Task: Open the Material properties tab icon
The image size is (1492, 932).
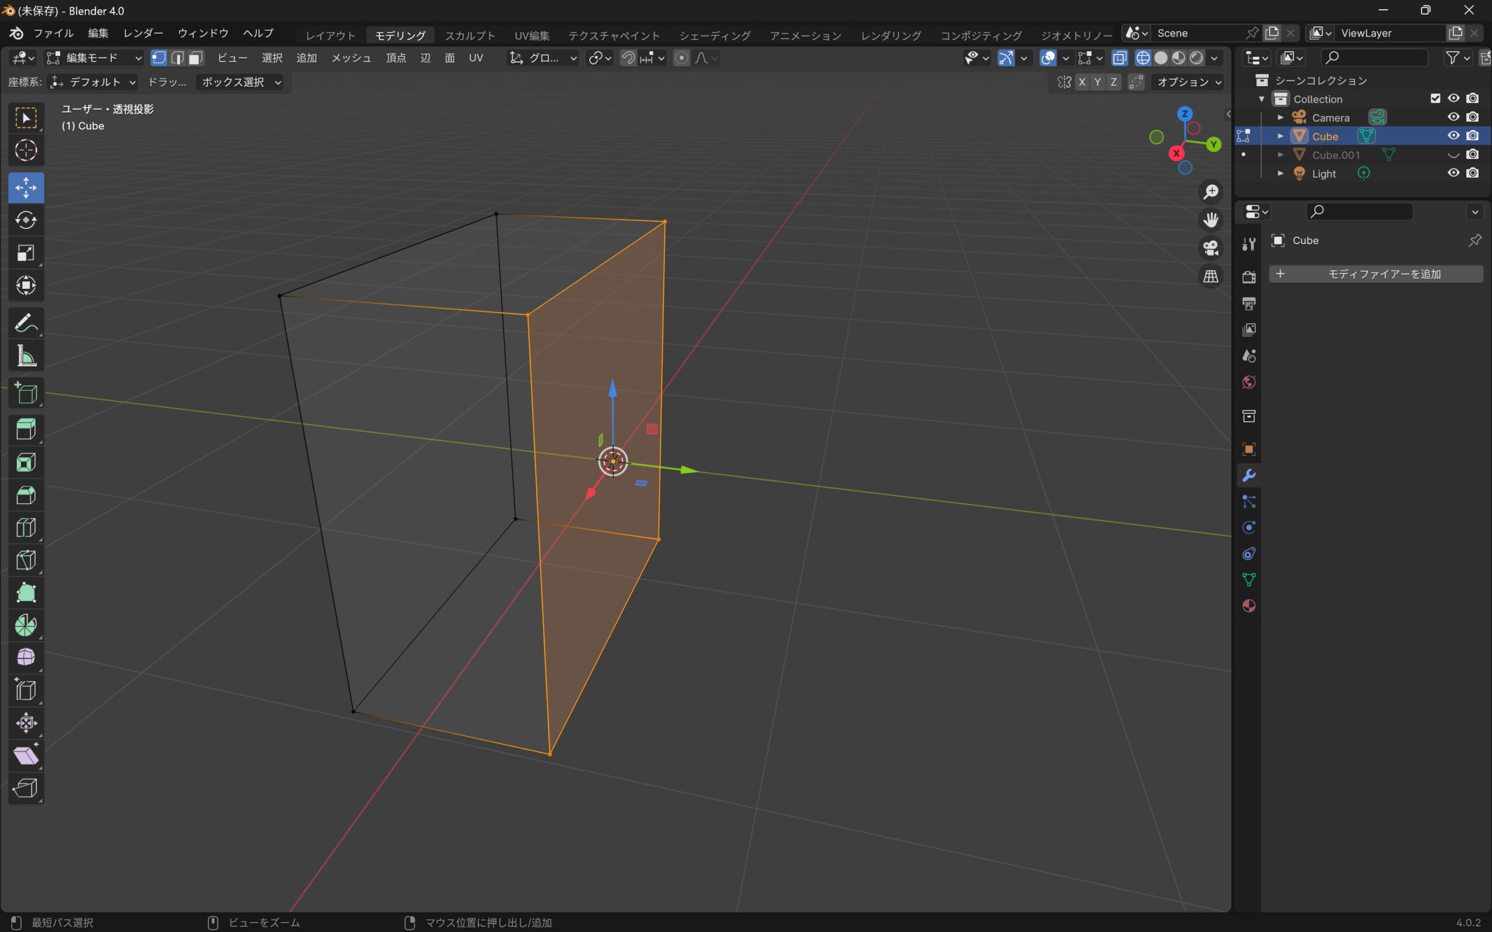Action: pos(1248,606)
